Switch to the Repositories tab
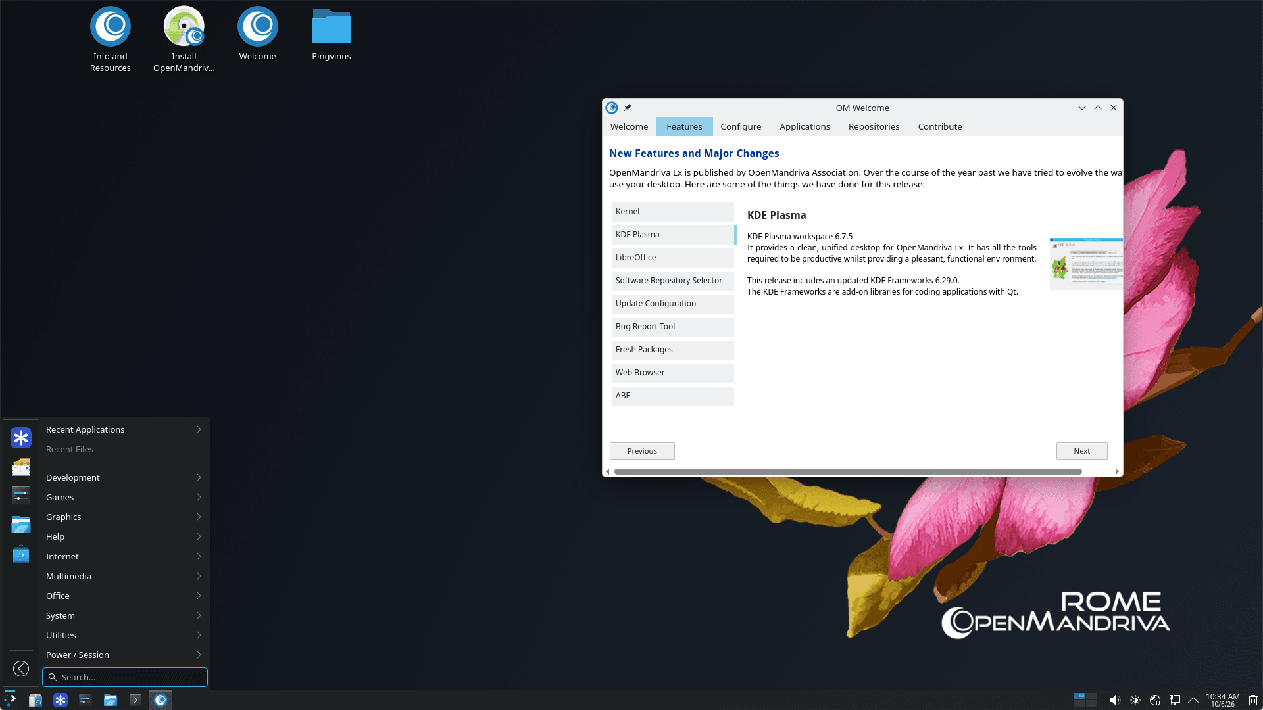1263x710 pixels. point(874,126)
